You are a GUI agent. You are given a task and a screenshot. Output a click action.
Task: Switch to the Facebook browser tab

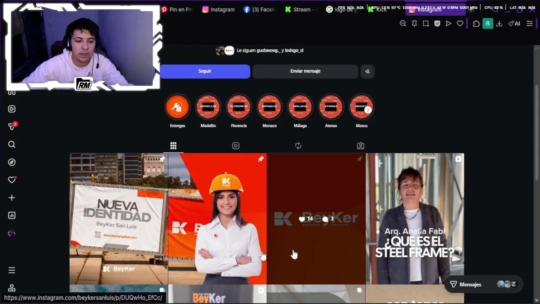tap(259, 9)
